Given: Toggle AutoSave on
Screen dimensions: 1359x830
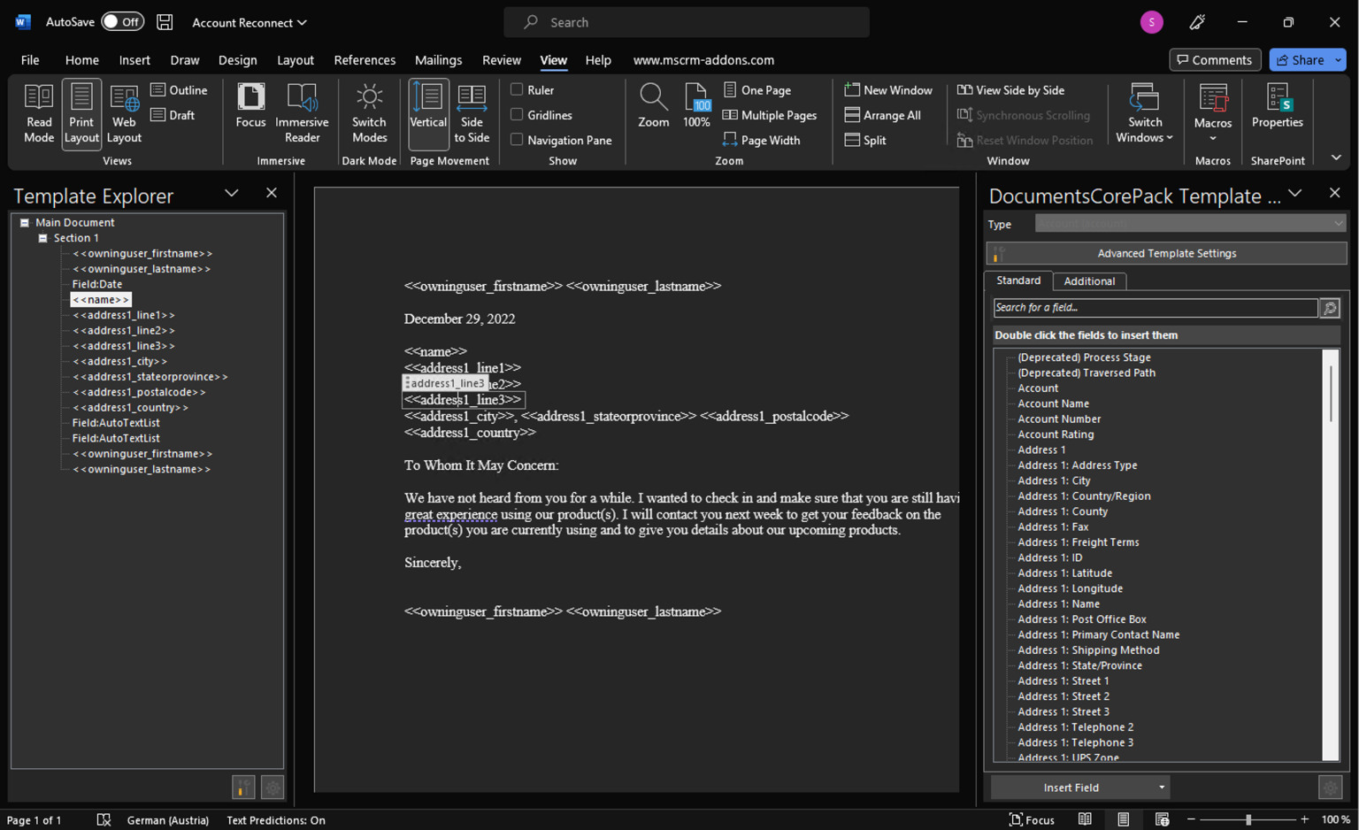Looking at the screenshot, I should point(123,21).
